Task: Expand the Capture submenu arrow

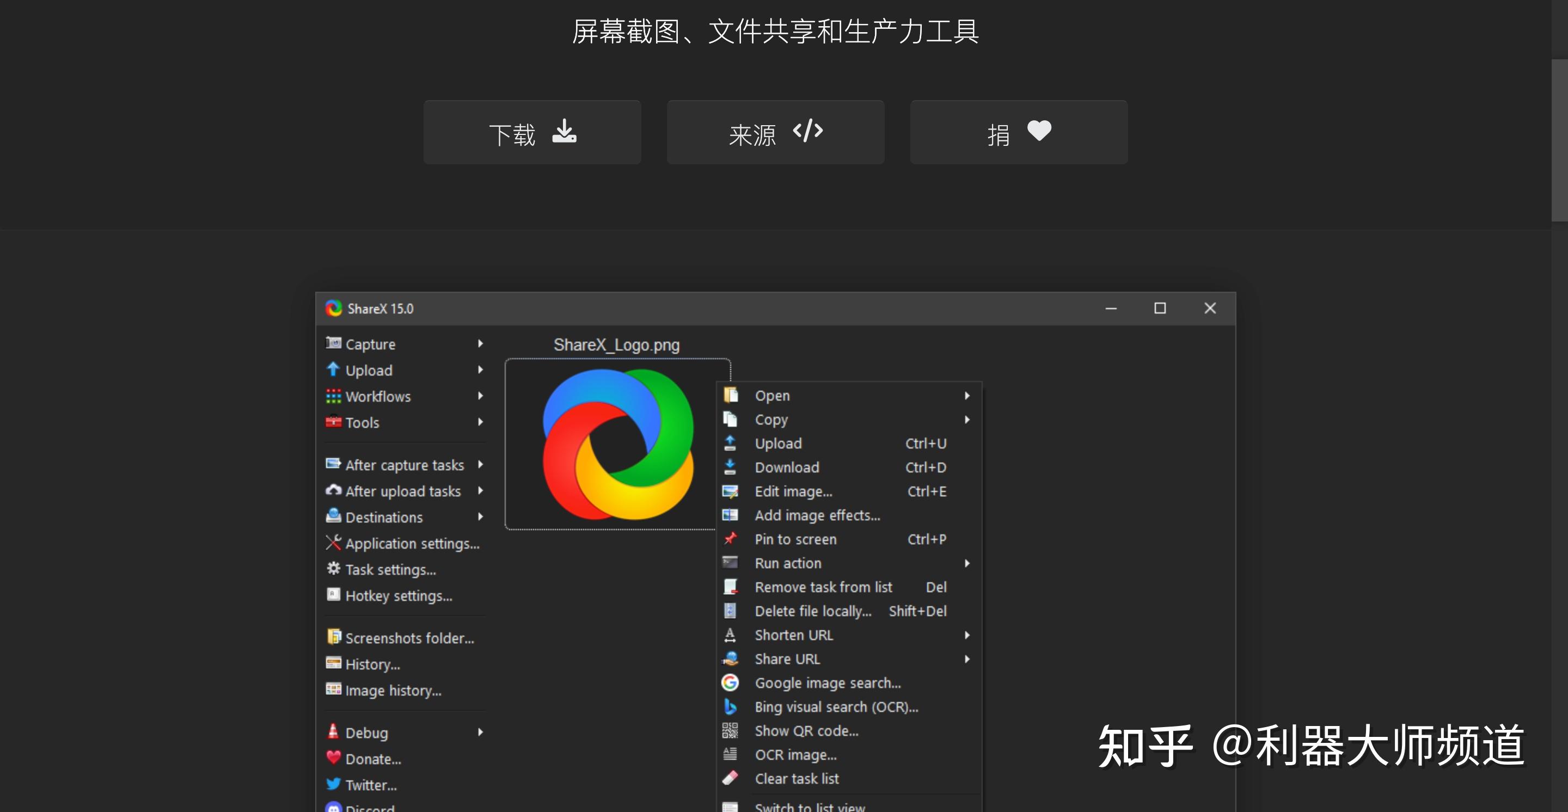Action: 480,343
